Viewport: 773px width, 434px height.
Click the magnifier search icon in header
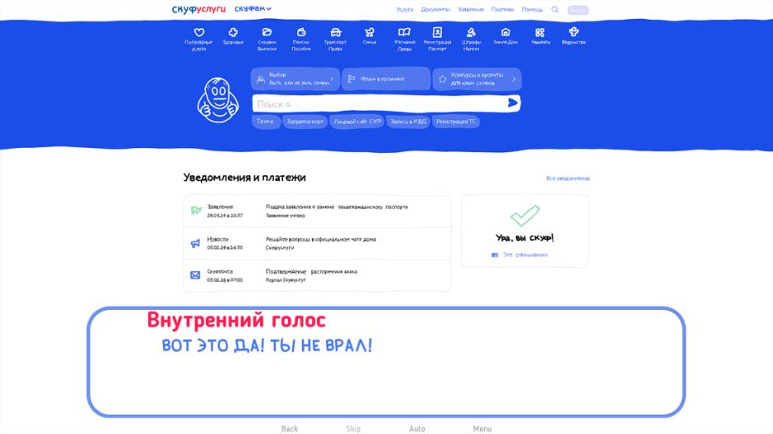tap(555, 9)
